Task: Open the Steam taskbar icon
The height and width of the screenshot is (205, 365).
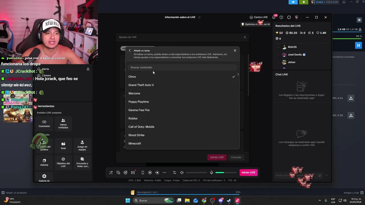Action: tap(229, 200)
